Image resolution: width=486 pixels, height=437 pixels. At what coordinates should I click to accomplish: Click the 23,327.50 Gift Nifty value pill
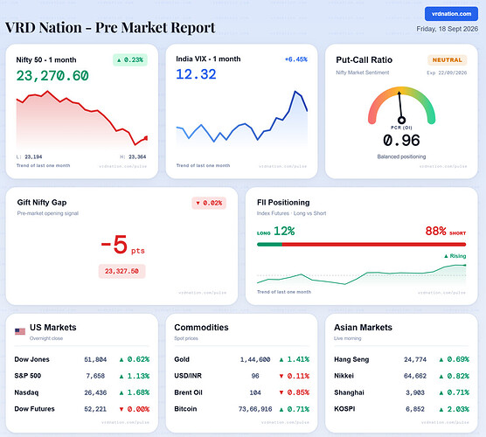(121, 271)
